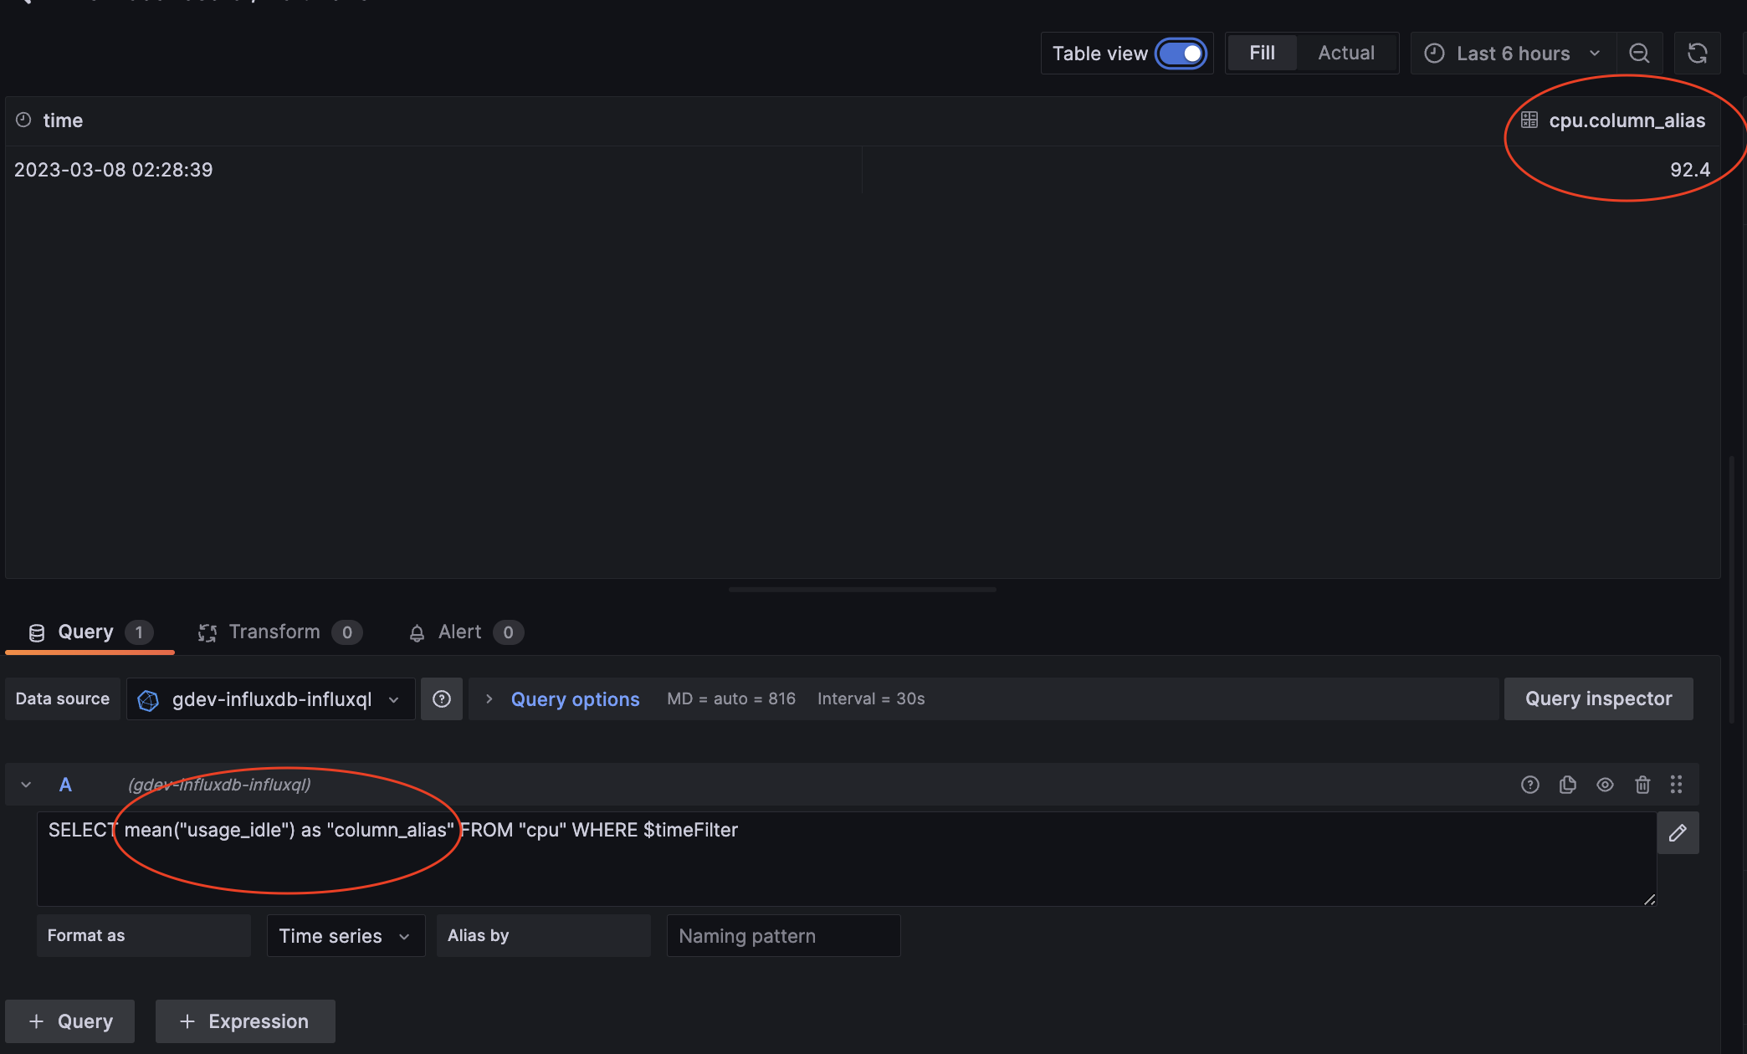Image resolution: width=1747 pixels, height=1054 pixels.
Task: Zoom out the time range
Action: tap(1639, 53)
